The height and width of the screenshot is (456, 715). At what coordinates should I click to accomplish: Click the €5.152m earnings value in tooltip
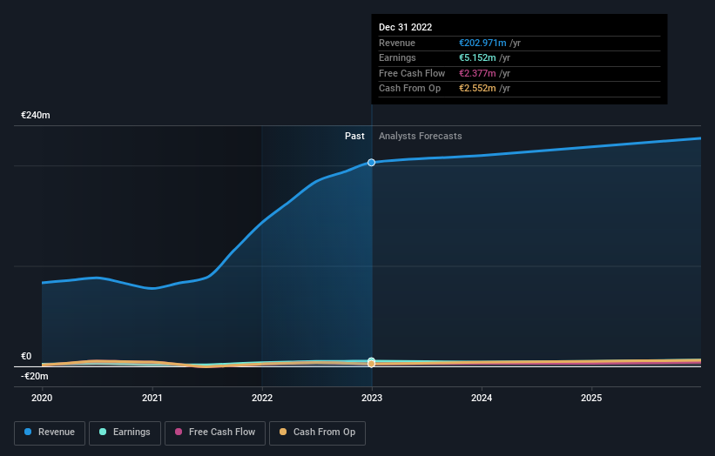477,57
